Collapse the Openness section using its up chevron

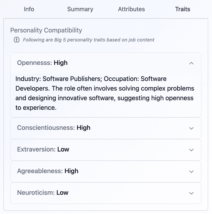pyautogui.click(x=191, y=63)
